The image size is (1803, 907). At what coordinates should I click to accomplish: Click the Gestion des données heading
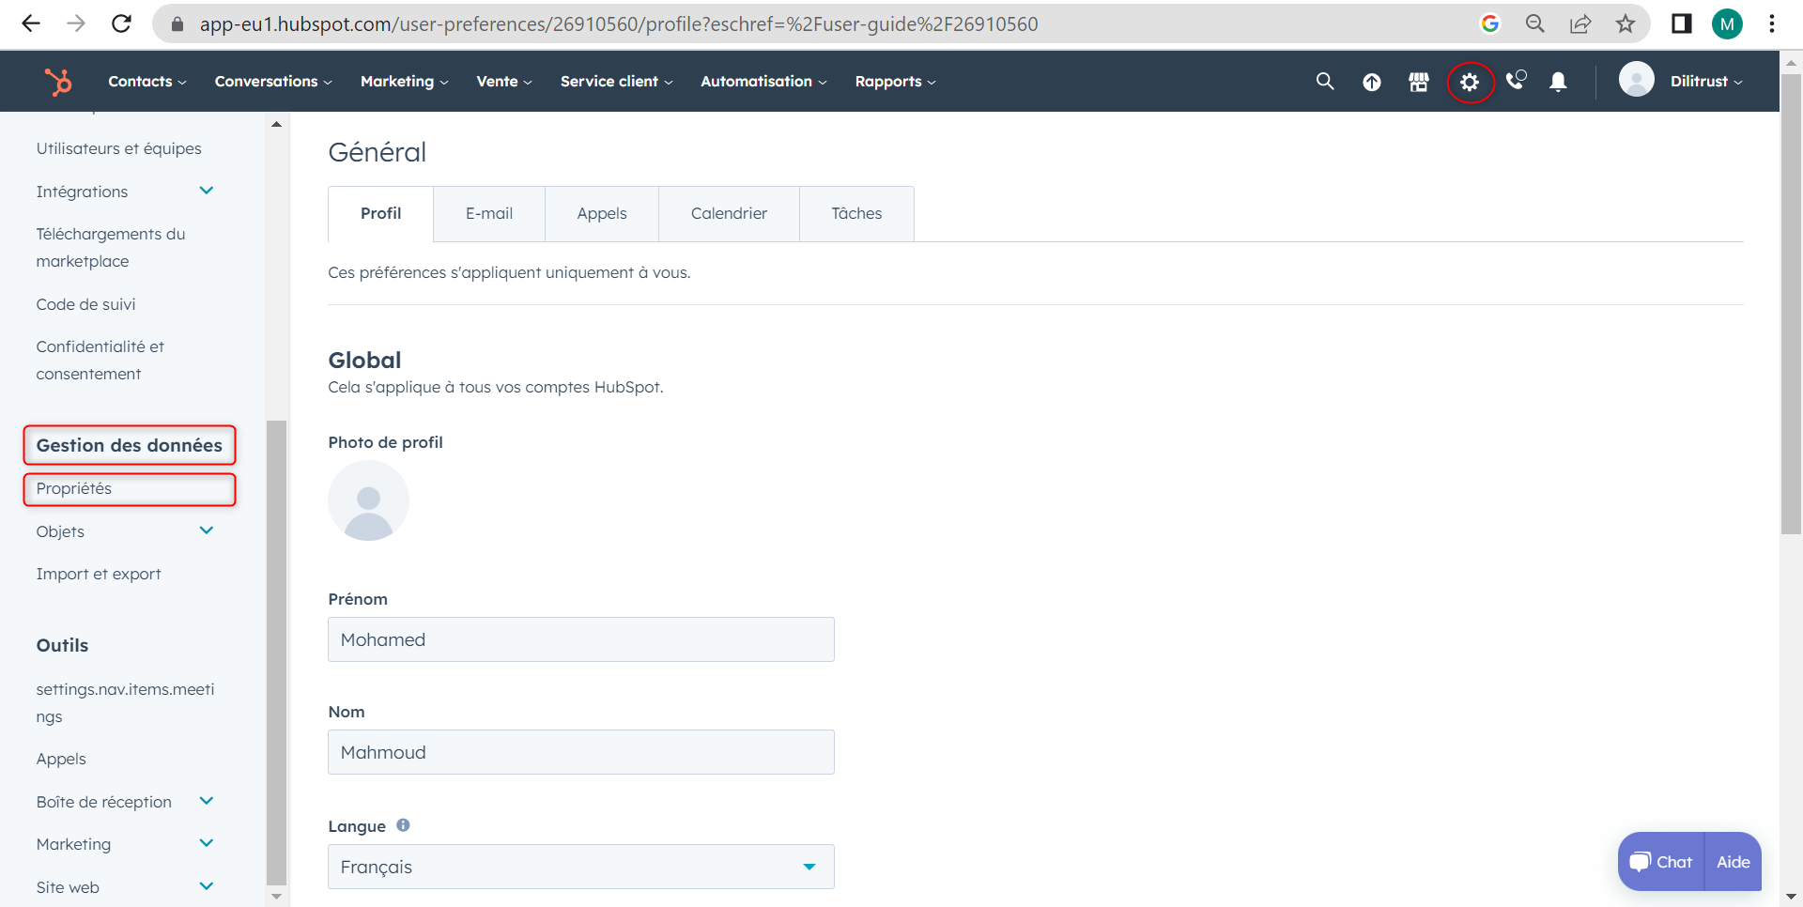pyautogui.click(x=130, y=445)
